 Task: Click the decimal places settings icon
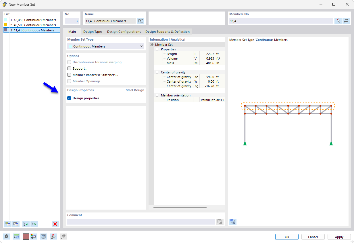click(x=16, y=236)
